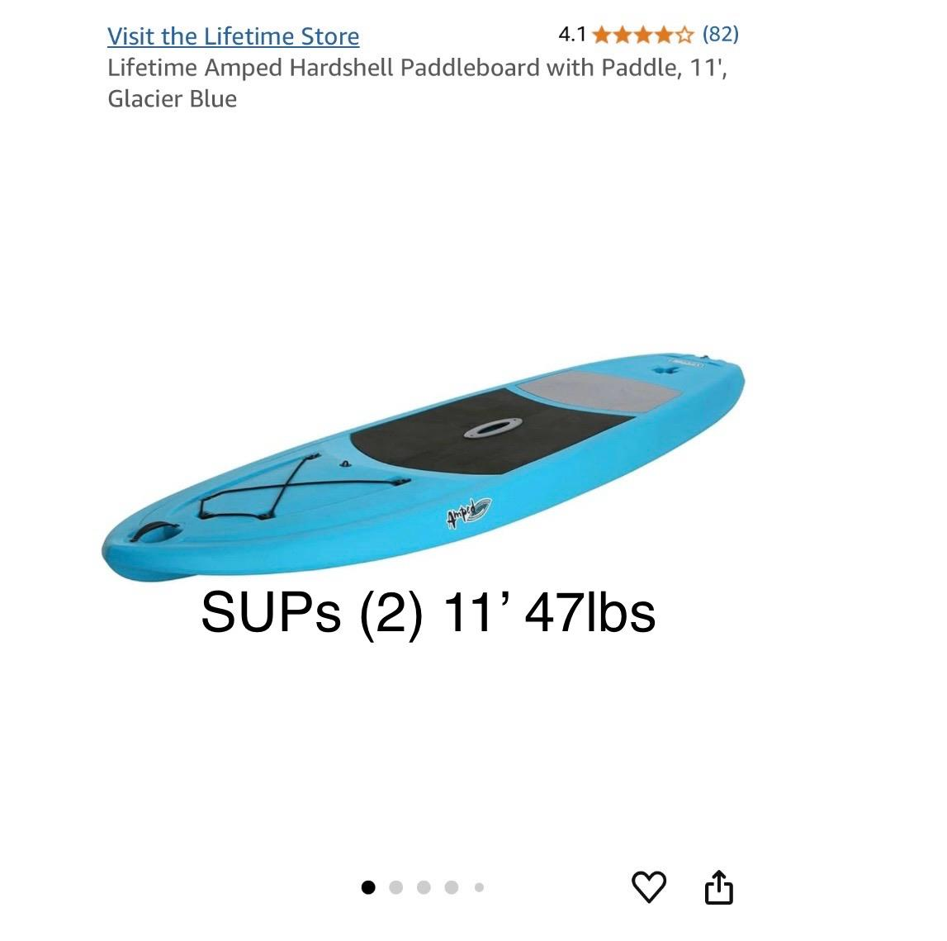Click the oval carry handle on board
The image size is (947, 941).
493,428
